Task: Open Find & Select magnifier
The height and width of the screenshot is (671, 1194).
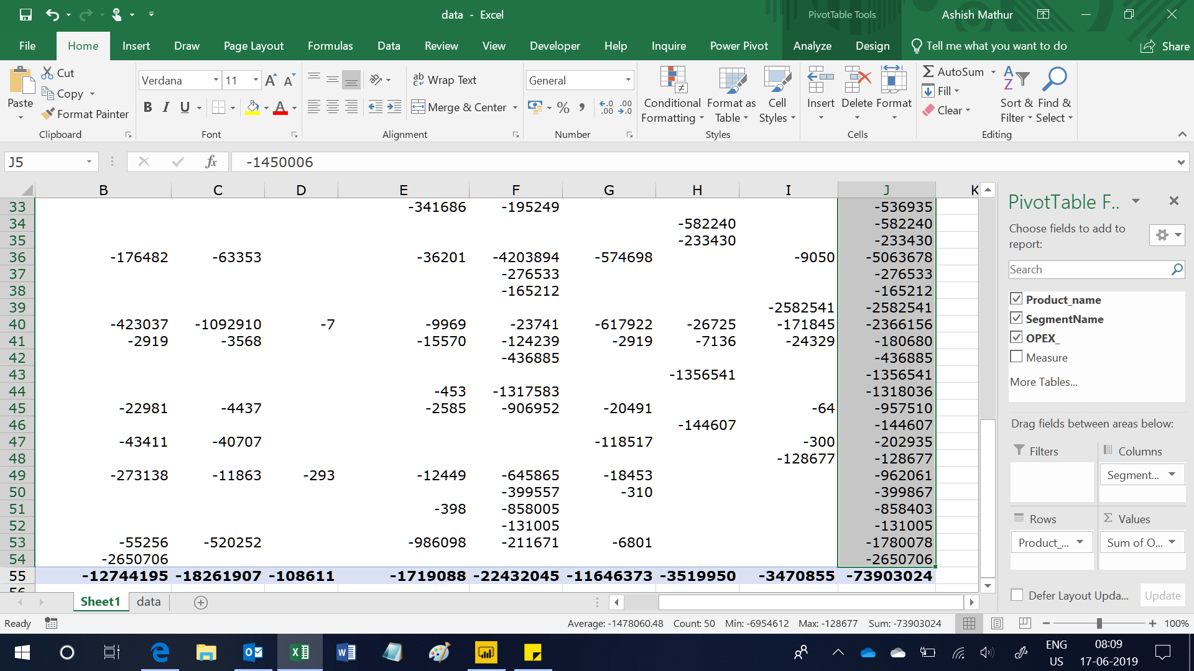Action: point(1054,94)
